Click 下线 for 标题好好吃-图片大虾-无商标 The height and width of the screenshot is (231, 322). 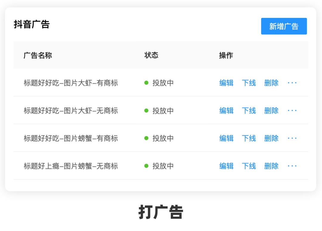[x=249, y=110]
